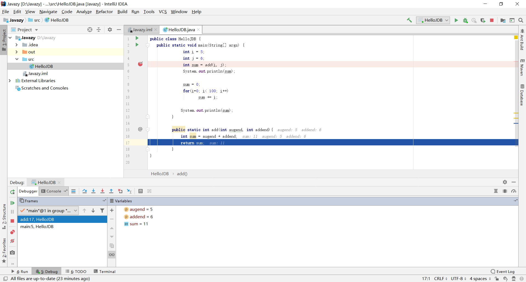Click Force Step Into red down-arrow icon
Screen dimensions: 526x282
102,191
